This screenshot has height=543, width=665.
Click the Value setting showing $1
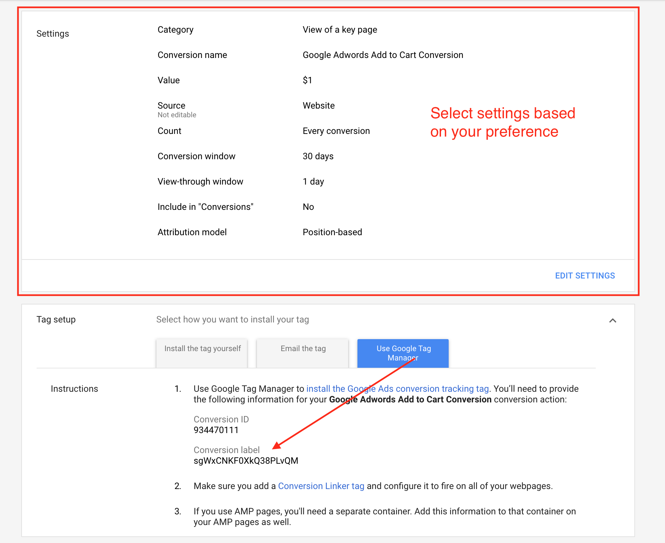(x=307, y=80)
